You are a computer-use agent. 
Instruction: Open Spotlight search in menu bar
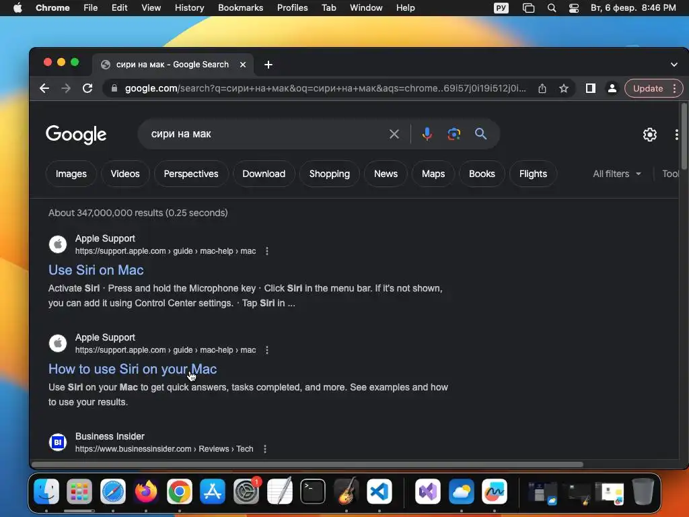[x=552, y=8]
